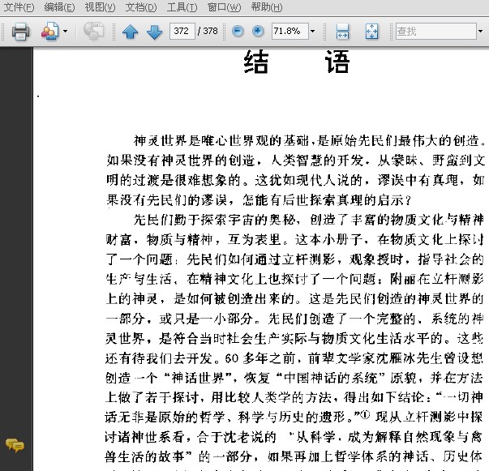Zoom out using the minus button

tap(238, 32)
